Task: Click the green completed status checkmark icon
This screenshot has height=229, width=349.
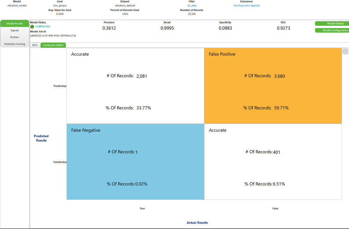Action: [x=32, y=27]
